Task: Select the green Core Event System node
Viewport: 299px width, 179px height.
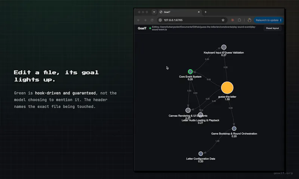Action: point(190,71)
